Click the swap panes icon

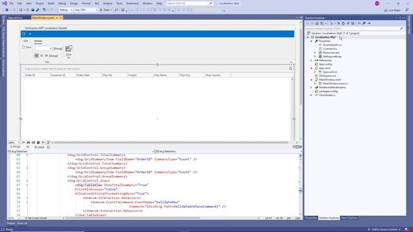click(28, 147)
